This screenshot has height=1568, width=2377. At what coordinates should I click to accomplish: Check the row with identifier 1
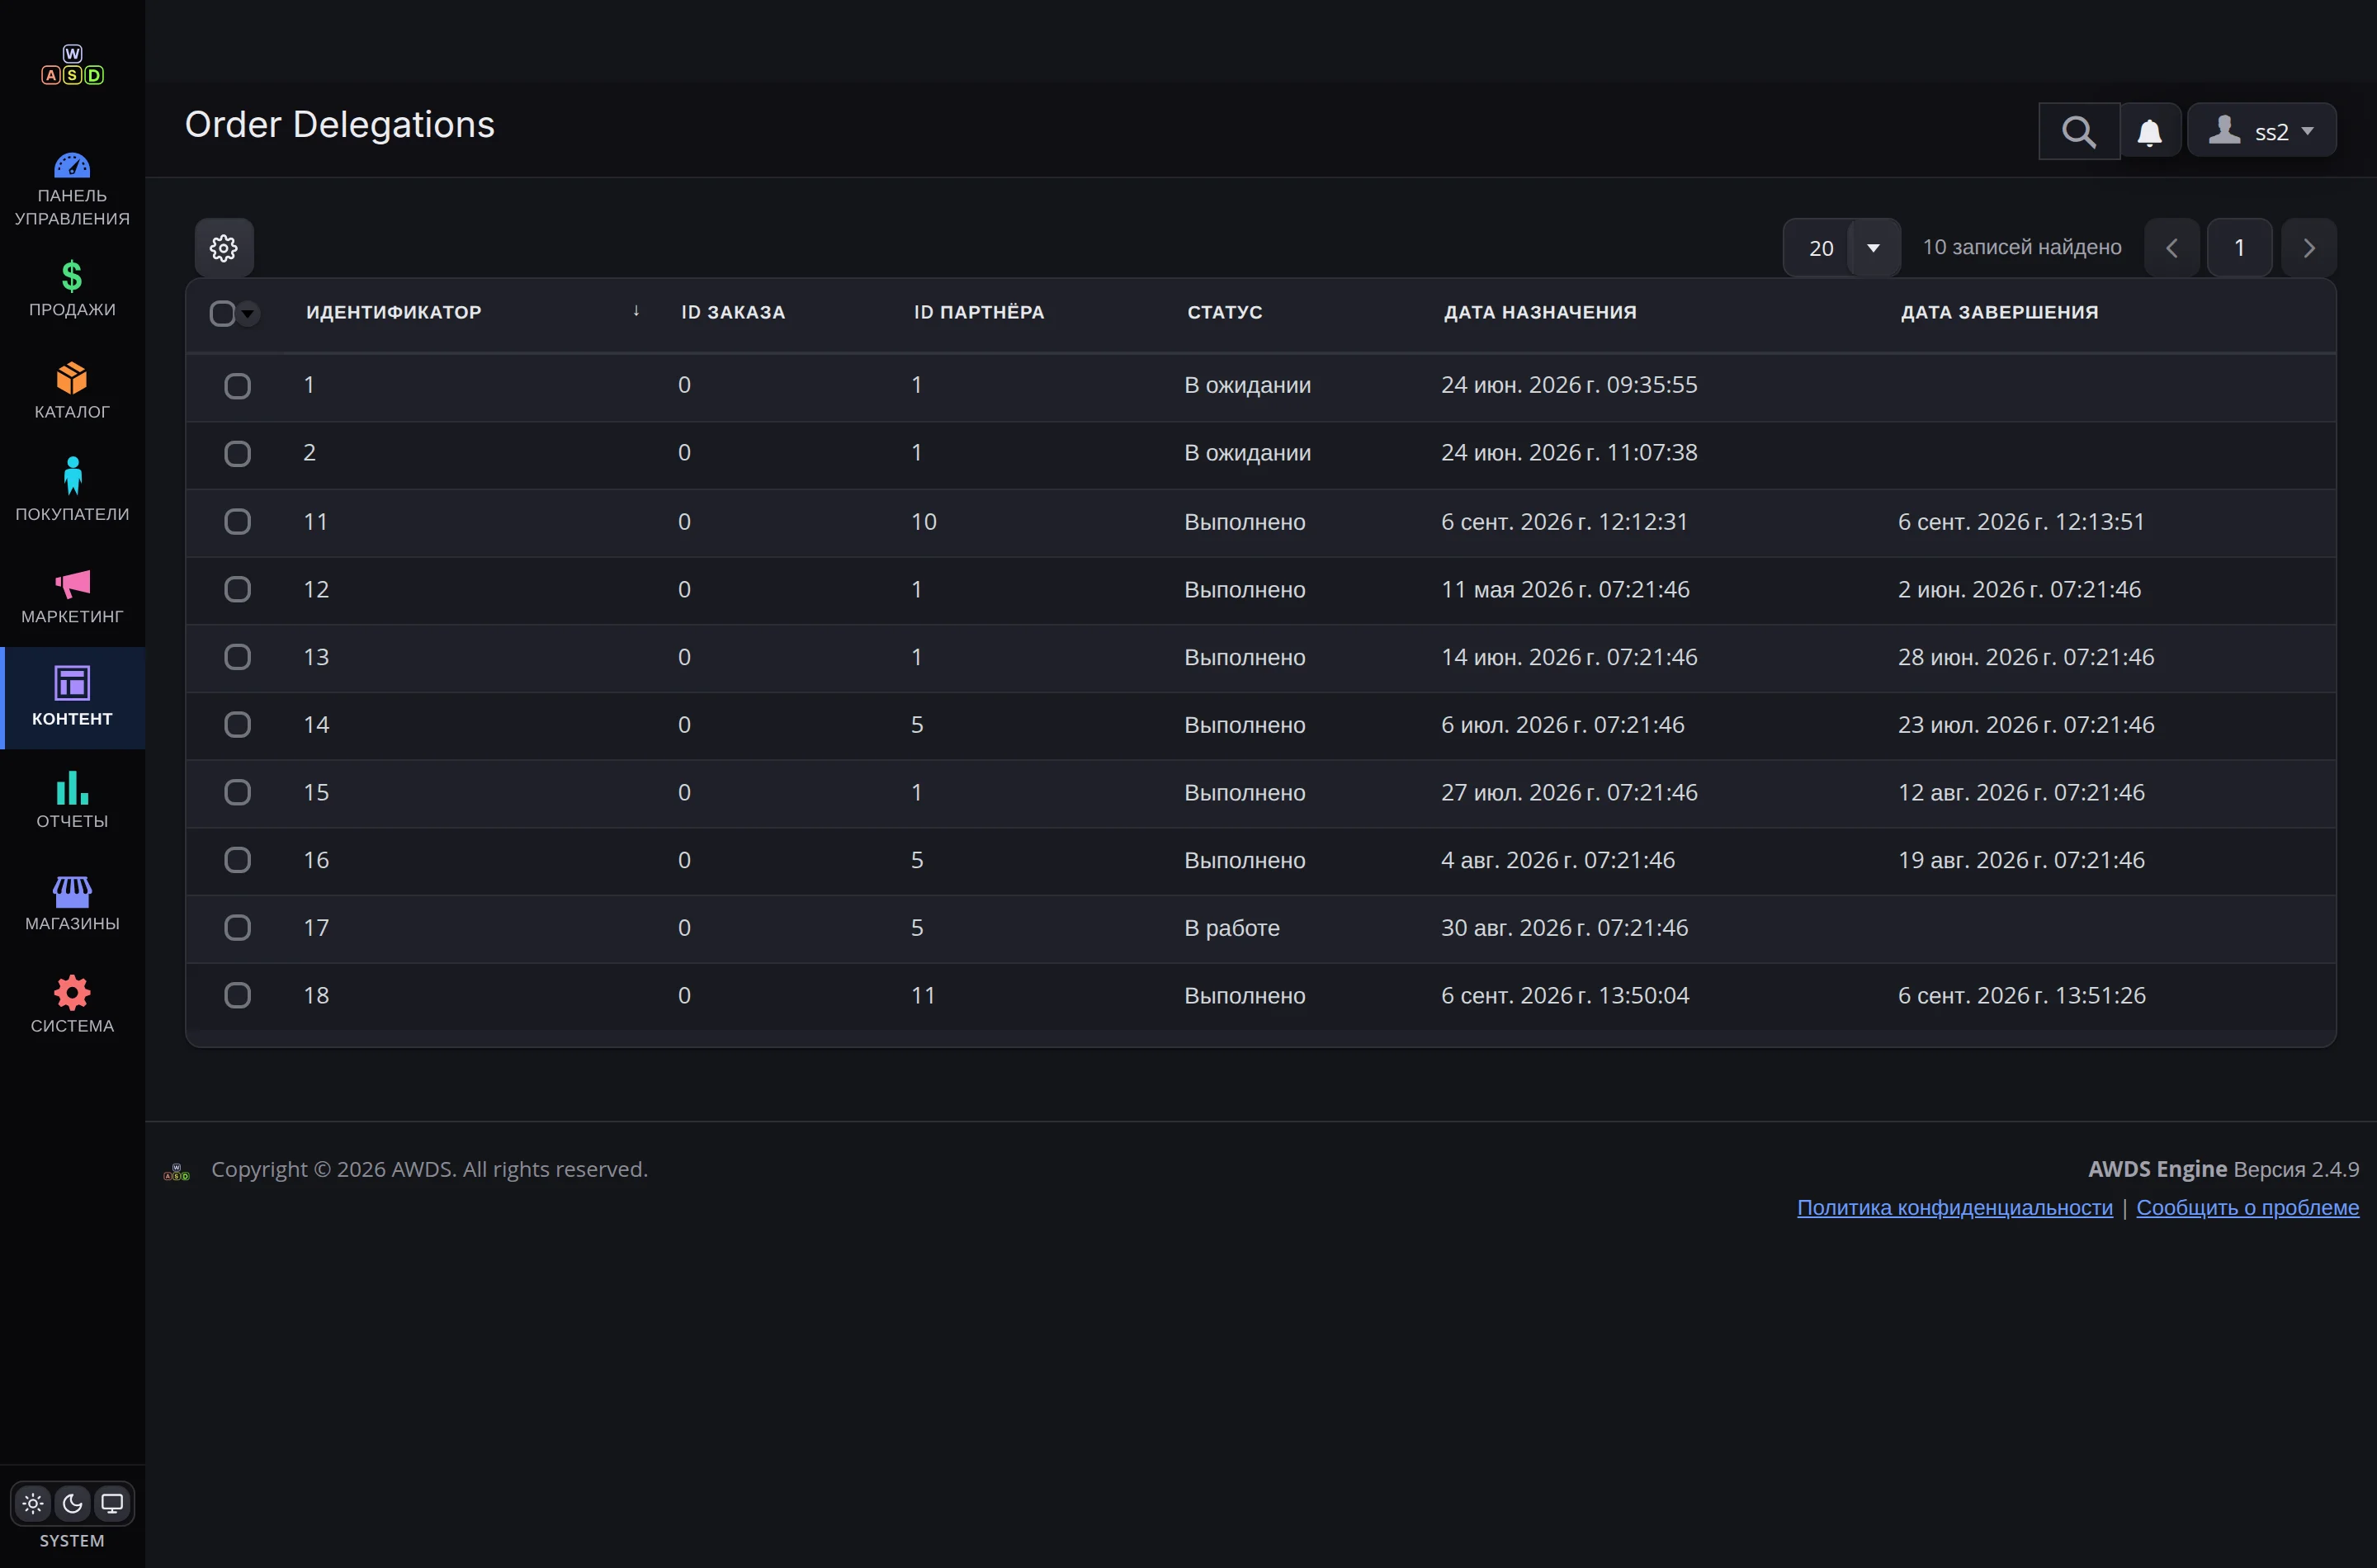point(237,386)
